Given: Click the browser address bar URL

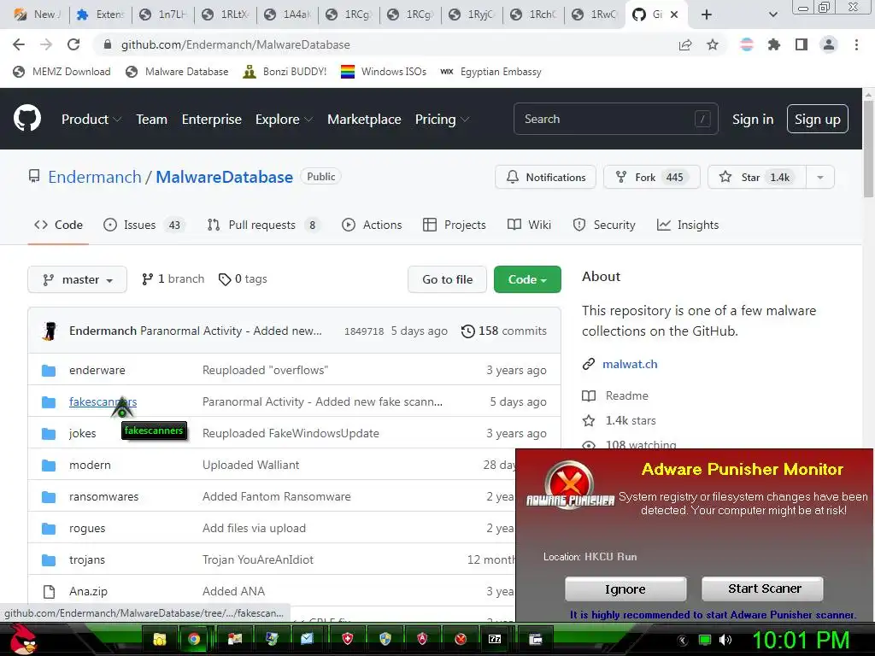Looking at the screenshot, I should [x=236, y=44].
